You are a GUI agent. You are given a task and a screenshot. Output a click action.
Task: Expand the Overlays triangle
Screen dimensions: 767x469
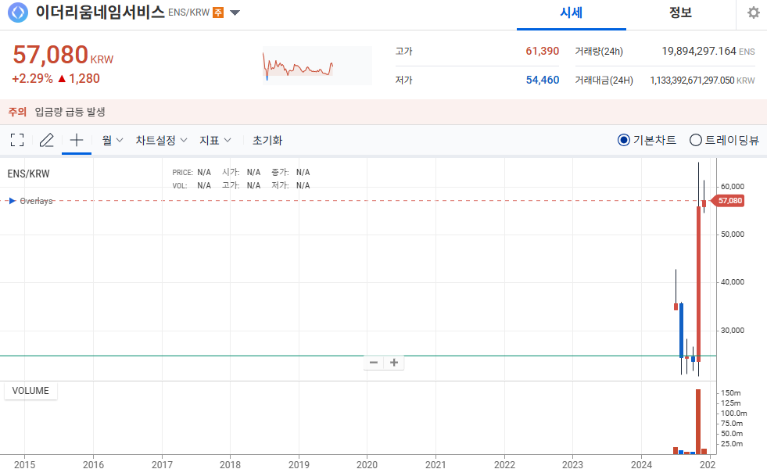click(13, 201)
